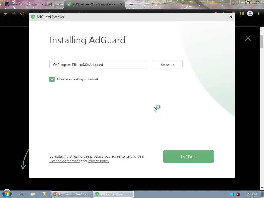Restore down the Chrome window
This screenshot has height=198, width=264.
[x=248, y=2]
